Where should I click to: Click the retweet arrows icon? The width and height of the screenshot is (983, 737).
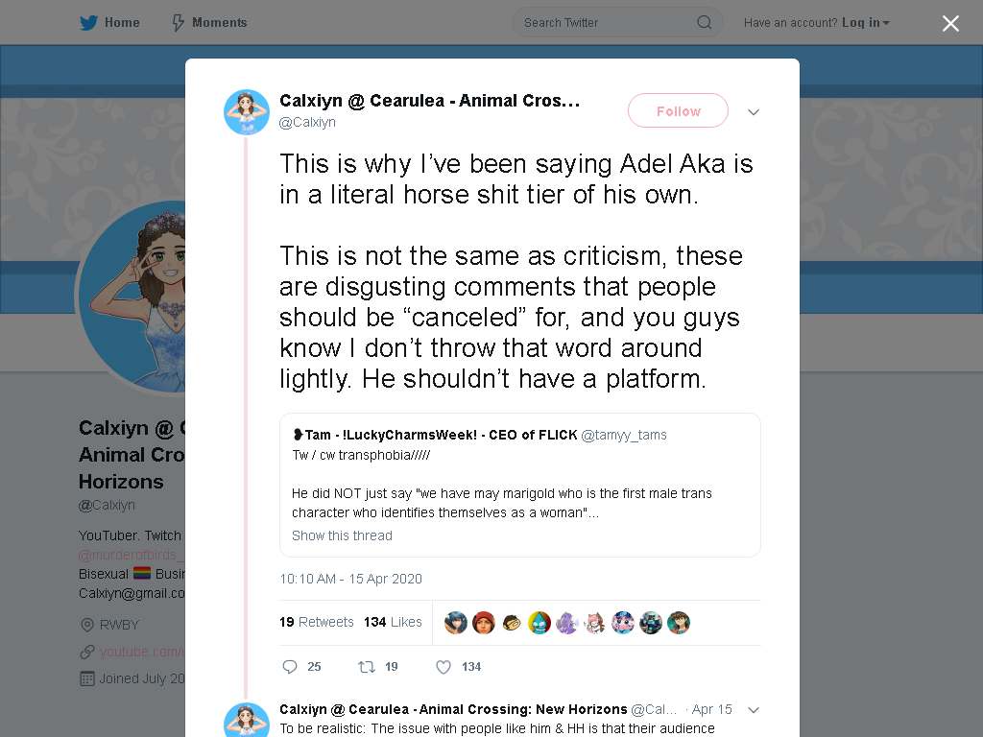click(x=366, y=667)
